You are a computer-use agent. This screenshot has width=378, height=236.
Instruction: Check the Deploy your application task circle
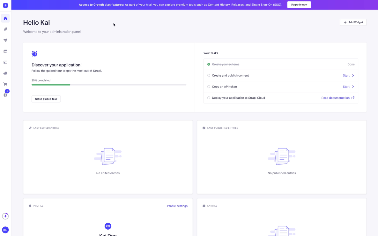click(x=208, y=98)
